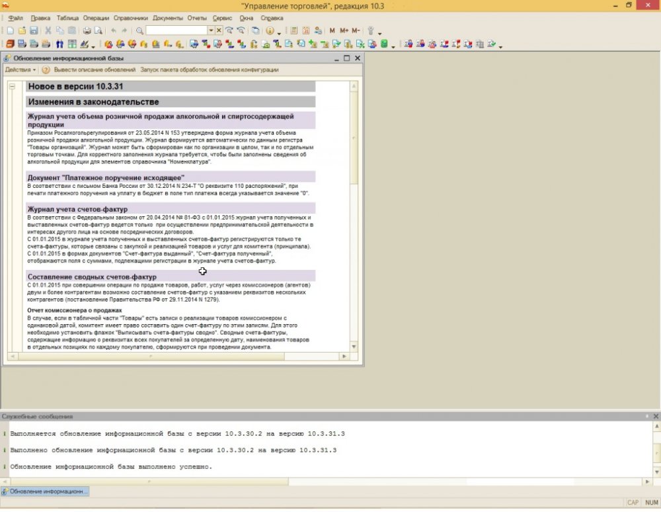Image resolution: width=661 pixels, height=512 pixels.
Task: Click the active users icon
Action: pyautogui.click(x=319, y=30)
